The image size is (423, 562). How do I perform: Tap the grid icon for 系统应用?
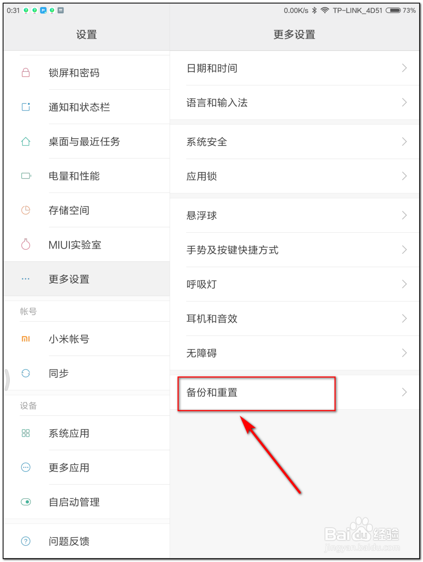pos(26,433)
